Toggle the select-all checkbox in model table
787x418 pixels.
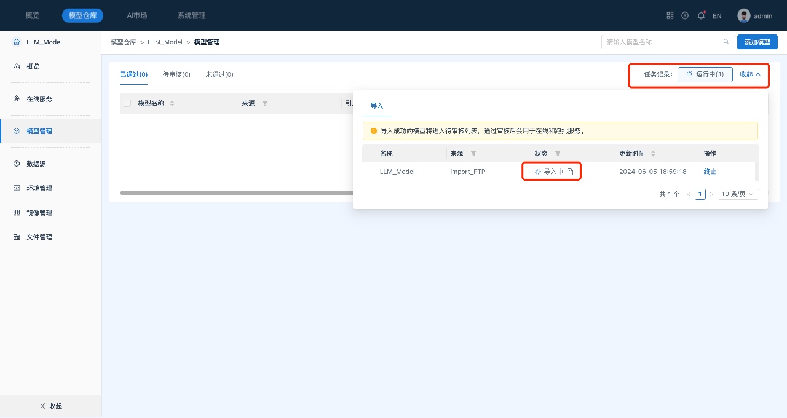[127, 103]
